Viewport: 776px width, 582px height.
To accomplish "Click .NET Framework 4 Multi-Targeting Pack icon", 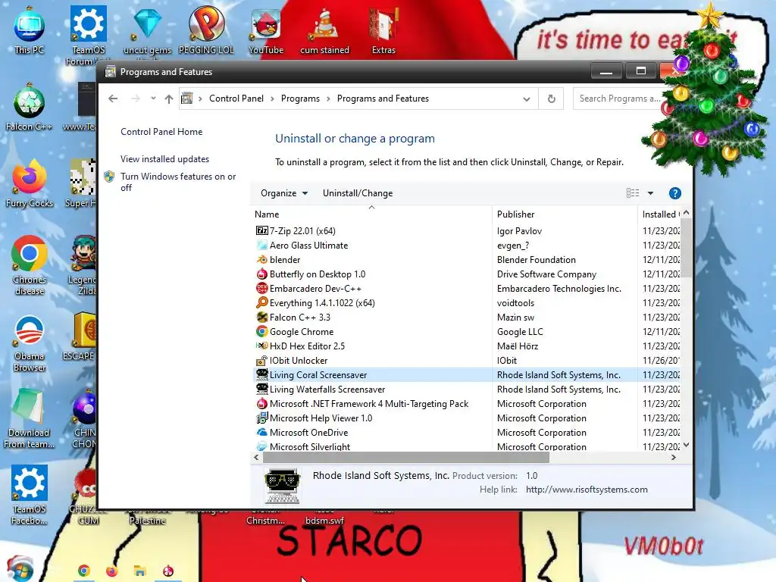I will coord(261,403).
